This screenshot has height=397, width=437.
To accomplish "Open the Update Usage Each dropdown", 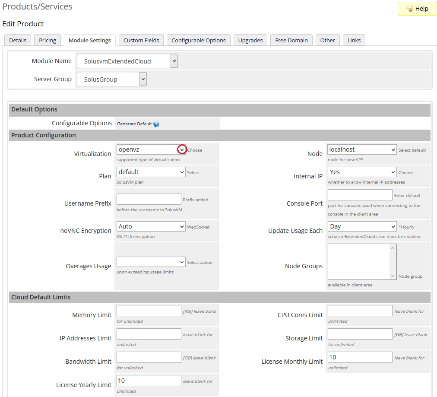I will [362, 226].
